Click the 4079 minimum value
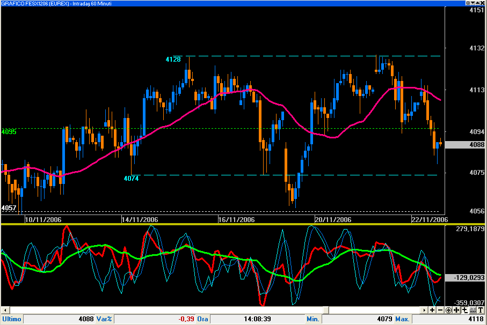Image resolution: width=487 pixels, height=325 pixels. coord(385,319)
